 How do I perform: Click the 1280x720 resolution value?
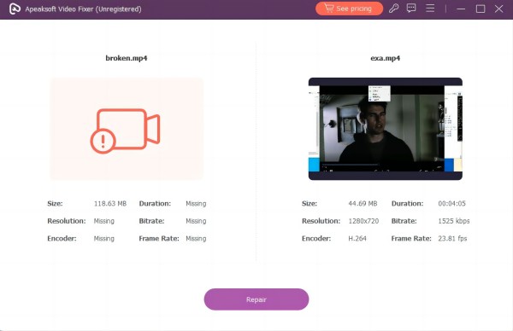pos(363,221)
